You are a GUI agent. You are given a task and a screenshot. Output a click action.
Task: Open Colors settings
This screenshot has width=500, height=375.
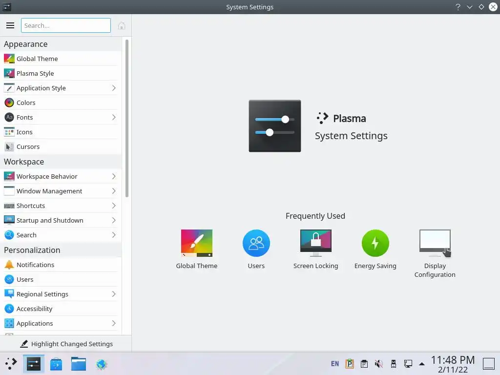click(61, 103)
